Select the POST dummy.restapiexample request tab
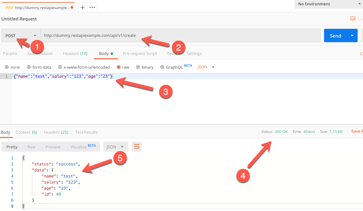The height and width of the screenshot is (211, 363). tap(38, 8)
